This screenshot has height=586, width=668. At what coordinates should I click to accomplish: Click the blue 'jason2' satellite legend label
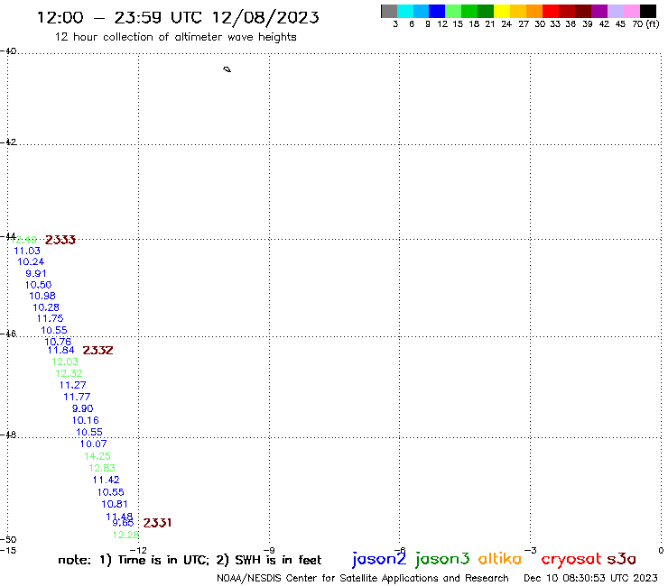379,559
